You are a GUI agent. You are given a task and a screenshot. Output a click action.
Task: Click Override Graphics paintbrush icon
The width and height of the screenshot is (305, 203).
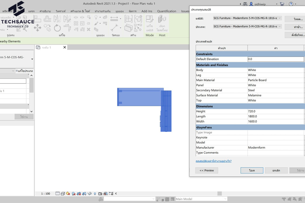pyautogui.click(x=96, y=24)
